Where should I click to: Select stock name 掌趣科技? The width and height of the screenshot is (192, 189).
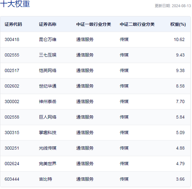[47, 133]
